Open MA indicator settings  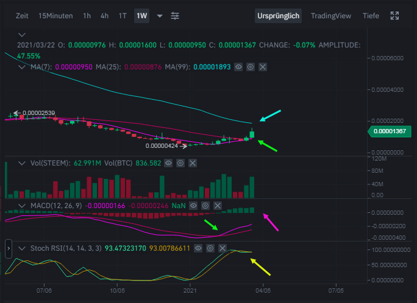coord(251,66)
